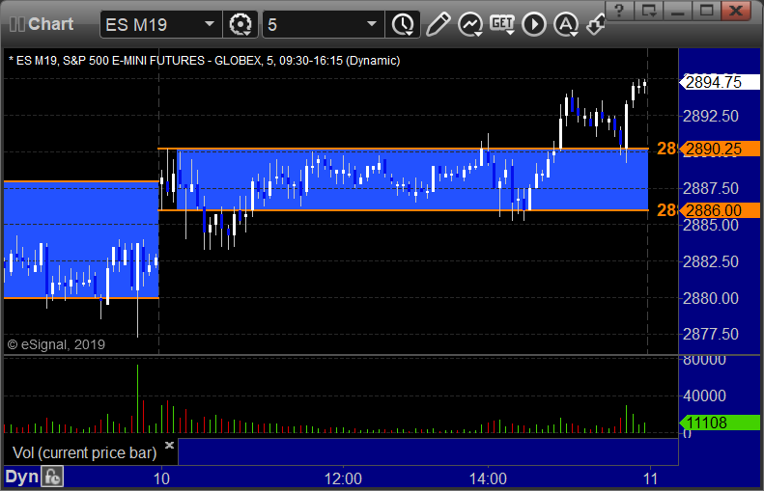Viewport: 764px width, 491px height.
Task: Click the 2887.50 price axis label
Action: click(x=711, y=188)
